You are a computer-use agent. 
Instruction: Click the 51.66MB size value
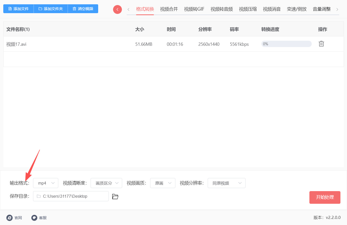tap(144, 44)
